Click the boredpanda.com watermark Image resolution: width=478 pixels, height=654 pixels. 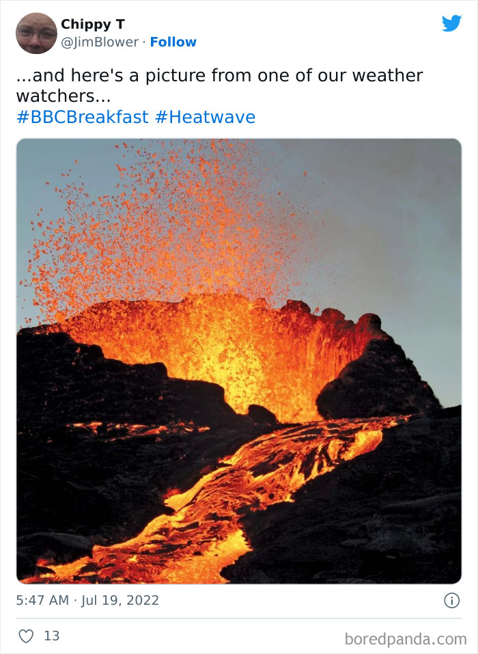[x=406, y=638]
